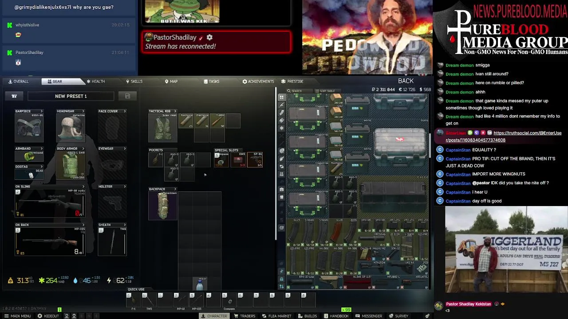Expand the Tactical Rig slot arrow
The image size is (568, 319).
[x=175, y=111]
